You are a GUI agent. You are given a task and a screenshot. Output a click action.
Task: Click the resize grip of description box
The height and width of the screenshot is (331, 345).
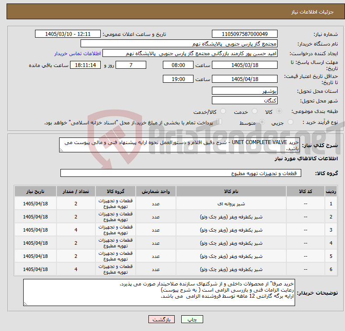click(x=61, y=150)
